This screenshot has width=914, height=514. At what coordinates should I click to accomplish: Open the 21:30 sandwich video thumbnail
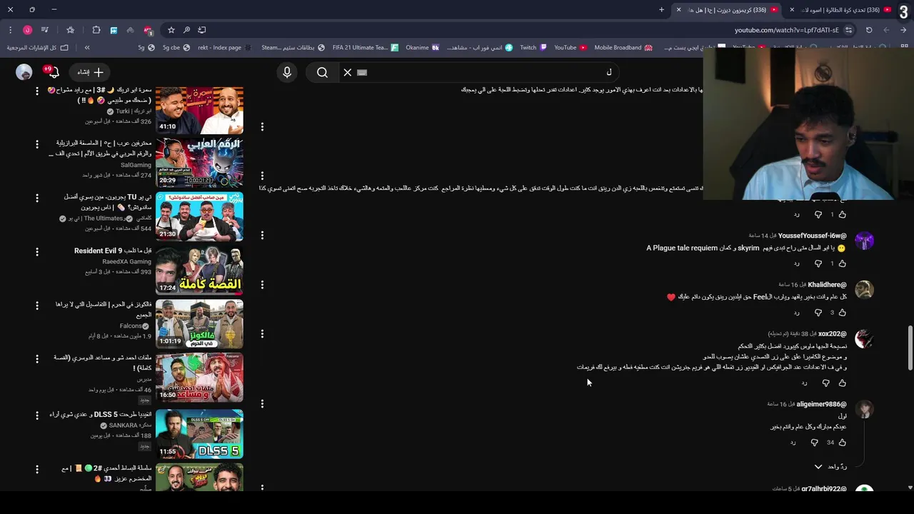[x=199, y=216]
